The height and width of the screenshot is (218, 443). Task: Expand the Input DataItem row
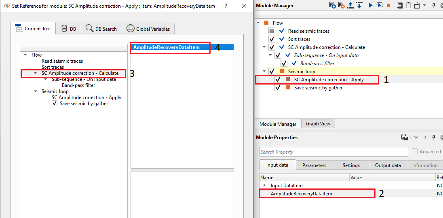pos(264,186)
